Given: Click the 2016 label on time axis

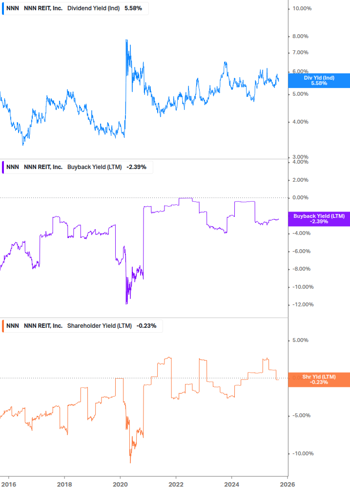Looking at the screenshot, I should pos(8,485).
